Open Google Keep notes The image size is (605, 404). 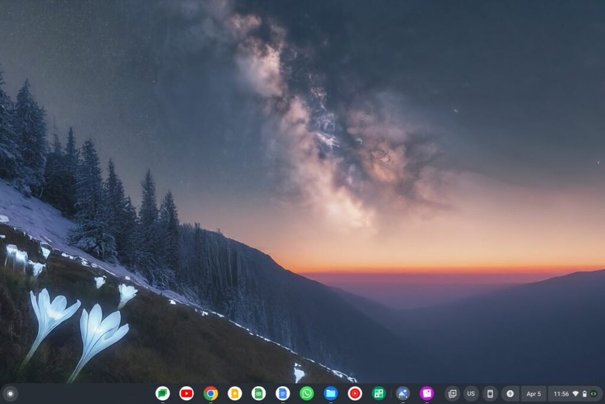tap(235, 393)
